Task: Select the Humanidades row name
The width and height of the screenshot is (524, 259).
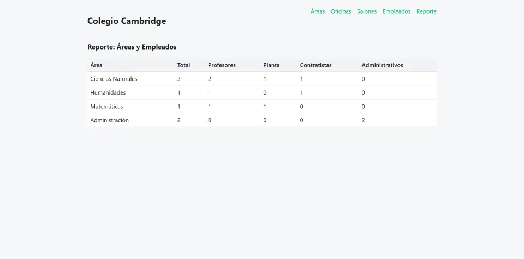Action: 108,92
